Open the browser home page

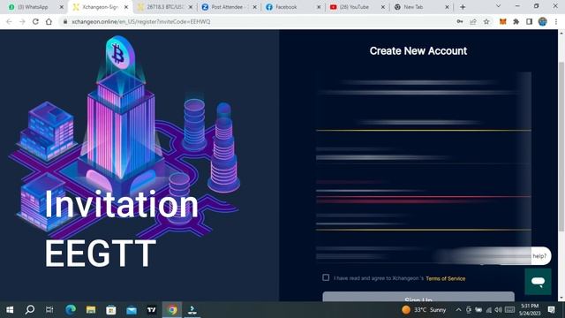[49, 21]
